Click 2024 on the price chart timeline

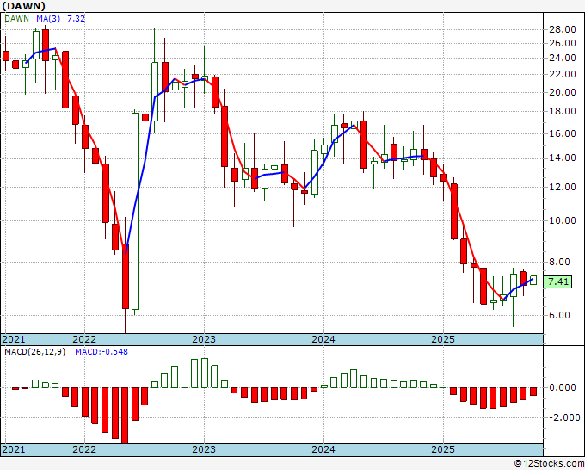pos(323,339)
